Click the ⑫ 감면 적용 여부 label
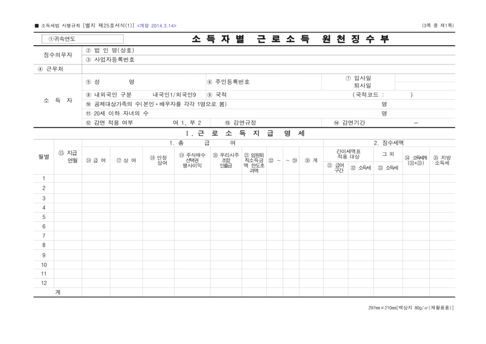The image size is (486, 344). click(109, 123)
